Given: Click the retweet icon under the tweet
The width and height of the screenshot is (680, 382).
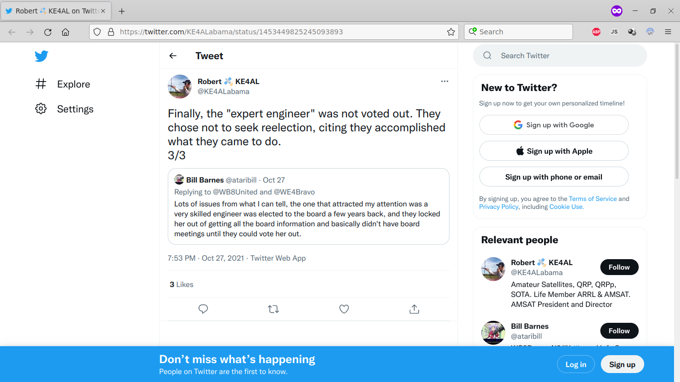Looking at the screenshot, I should 273,309.
